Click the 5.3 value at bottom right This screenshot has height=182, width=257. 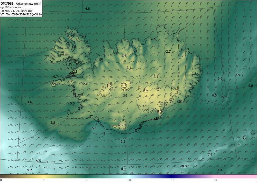[220, 170]
